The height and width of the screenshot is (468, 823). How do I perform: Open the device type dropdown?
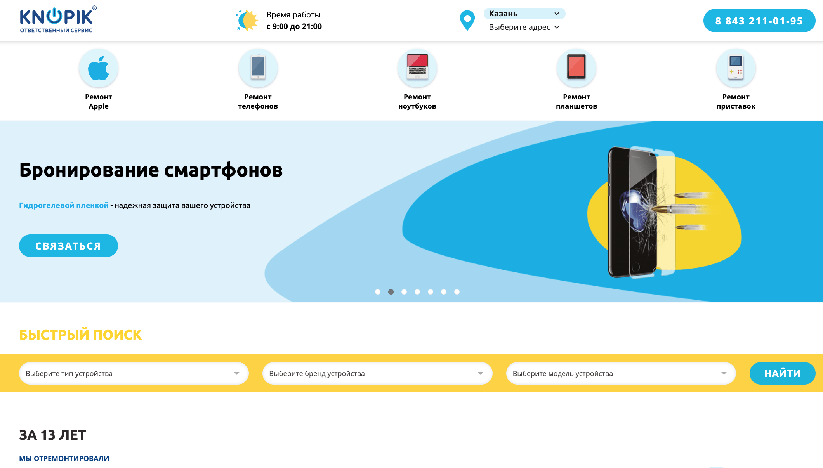click(134, 373)
